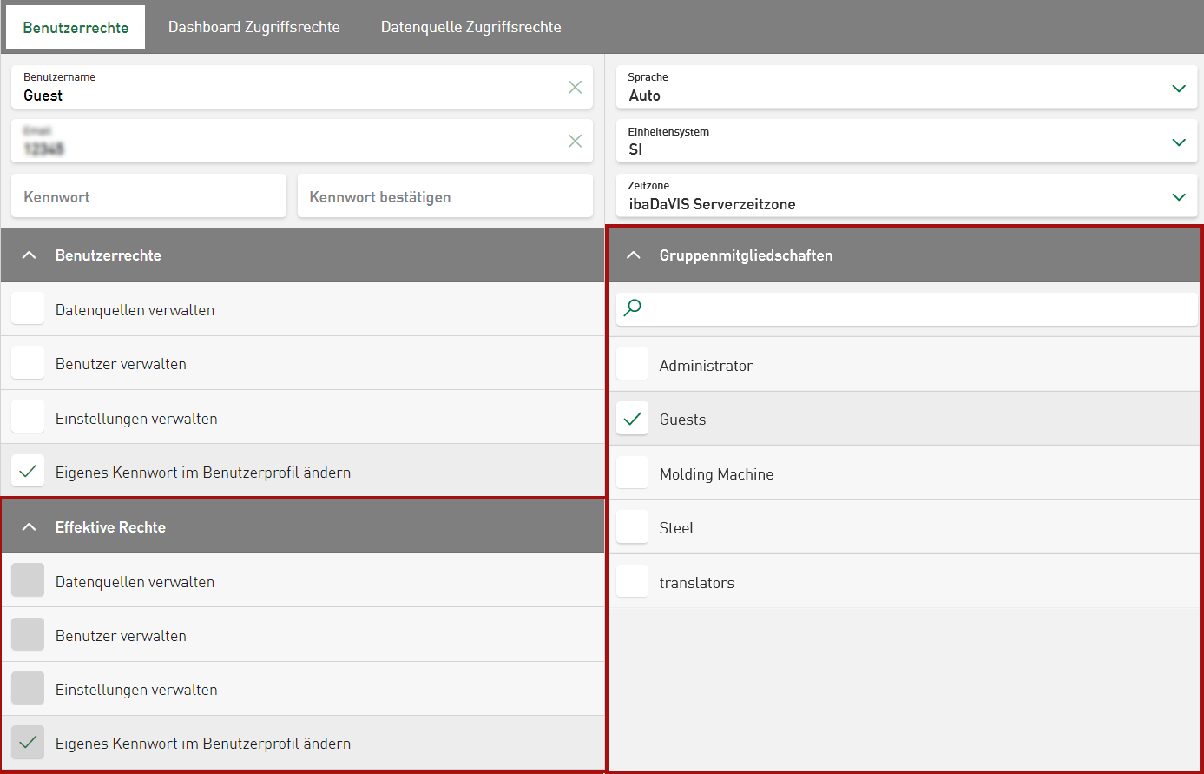Open the Einheitensystem dropdown
Image resolution: width=1204 pixels, height=774 pixels.
click(x=1178, y=142)
